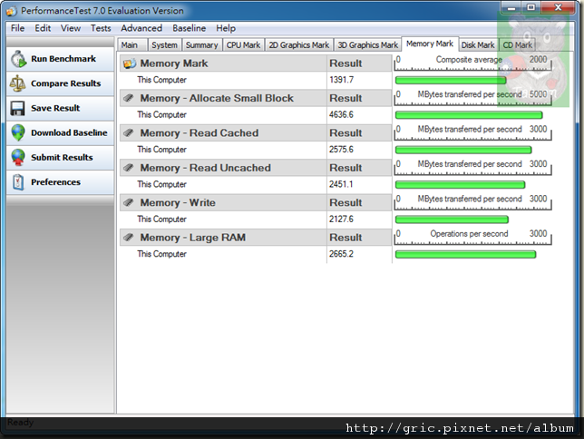Click the Compare Results scales icon
This screenshot has height=439, width=584.
pos(17,83)
